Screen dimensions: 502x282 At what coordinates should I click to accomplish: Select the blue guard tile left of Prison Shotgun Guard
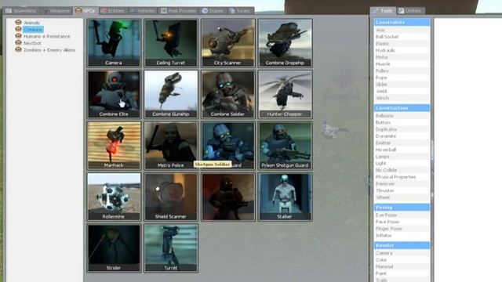(228, 146)
